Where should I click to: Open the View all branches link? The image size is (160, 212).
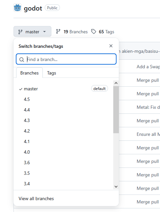(36, 198)
